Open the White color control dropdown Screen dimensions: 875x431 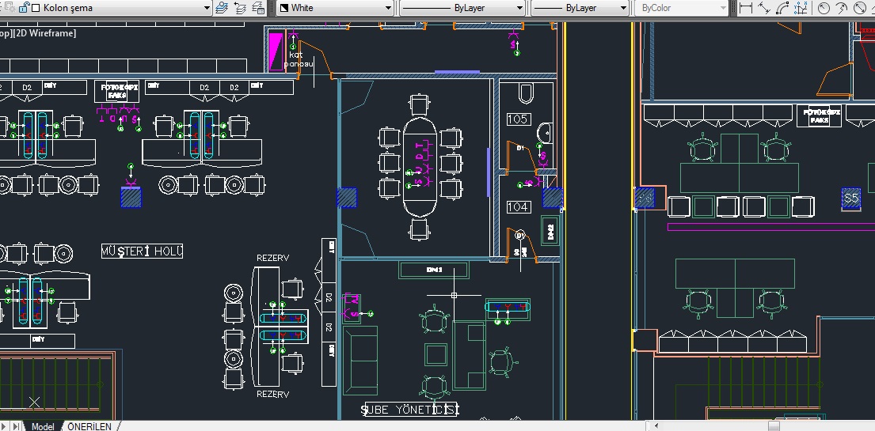(388, 8)
